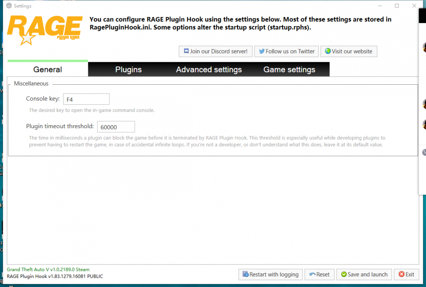The height and width of the screenshot is (287, 426).
Task: Click the Discord icon on the join button
Action: (186, 52)
